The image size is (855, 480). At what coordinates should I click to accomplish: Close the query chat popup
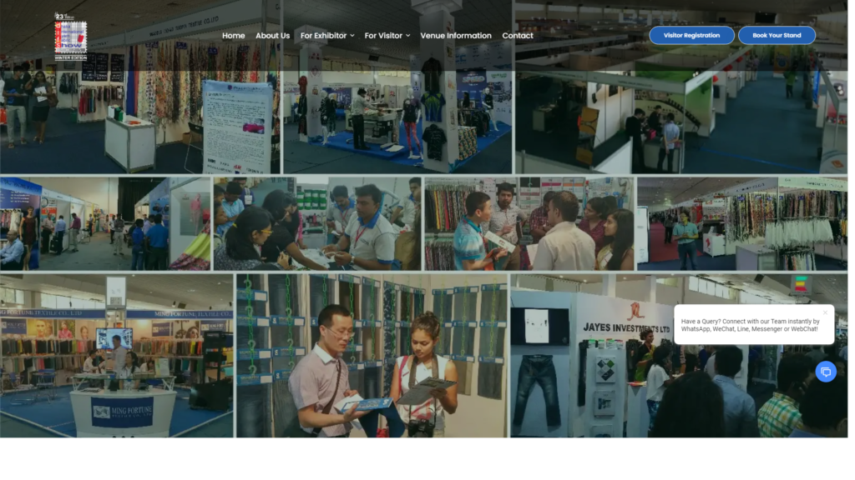coord(825,312)
